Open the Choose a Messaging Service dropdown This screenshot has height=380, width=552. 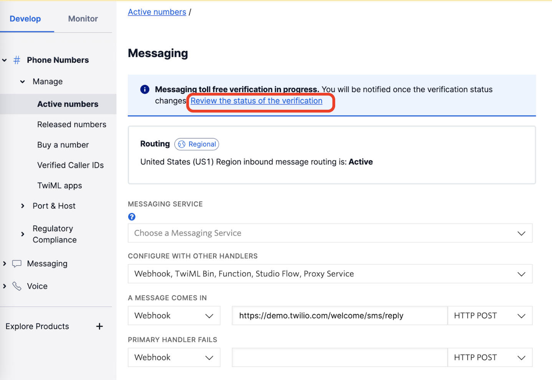(x=330, y=233)
